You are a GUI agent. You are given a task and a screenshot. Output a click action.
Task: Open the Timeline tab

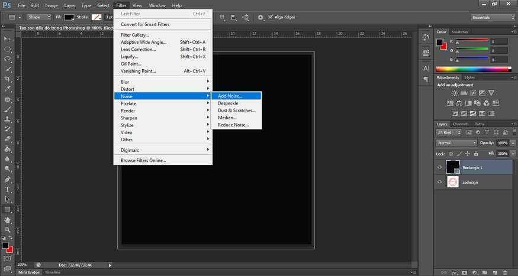pyautogui.click(x=53, y=272)
